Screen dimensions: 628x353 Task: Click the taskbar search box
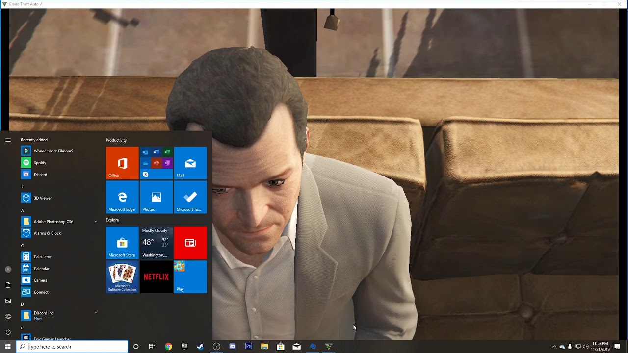pyautogui.click(x=72, y=347)
